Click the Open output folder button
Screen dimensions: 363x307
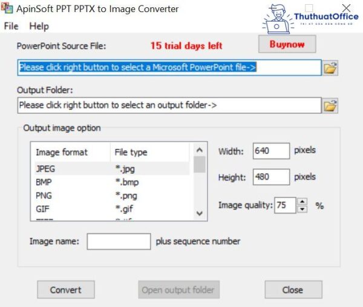tap(178, 290)
